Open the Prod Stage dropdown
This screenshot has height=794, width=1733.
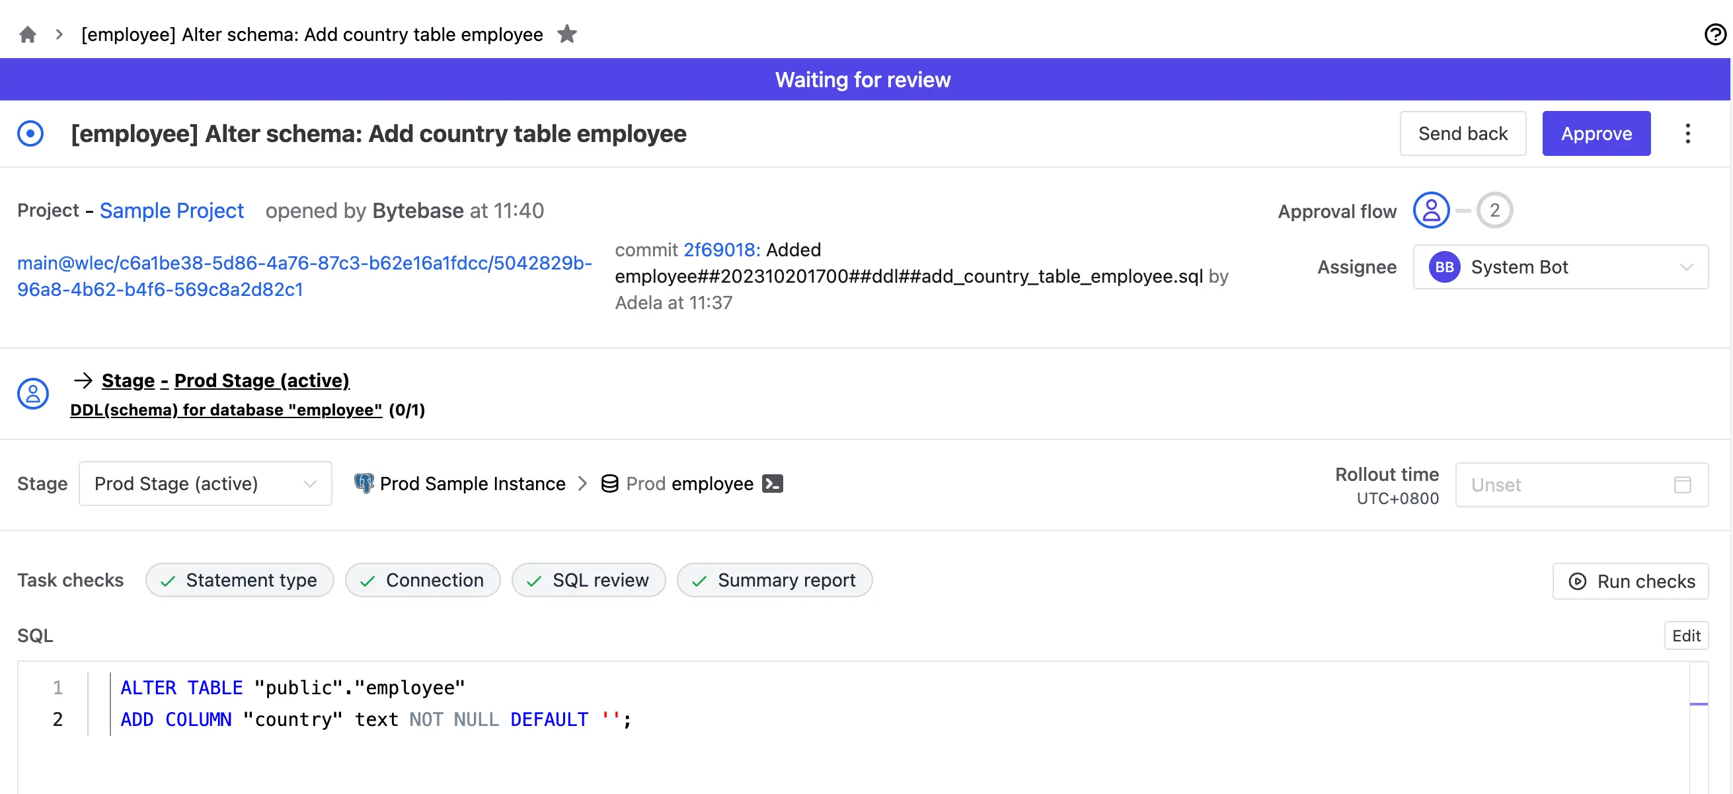point(204,484)
